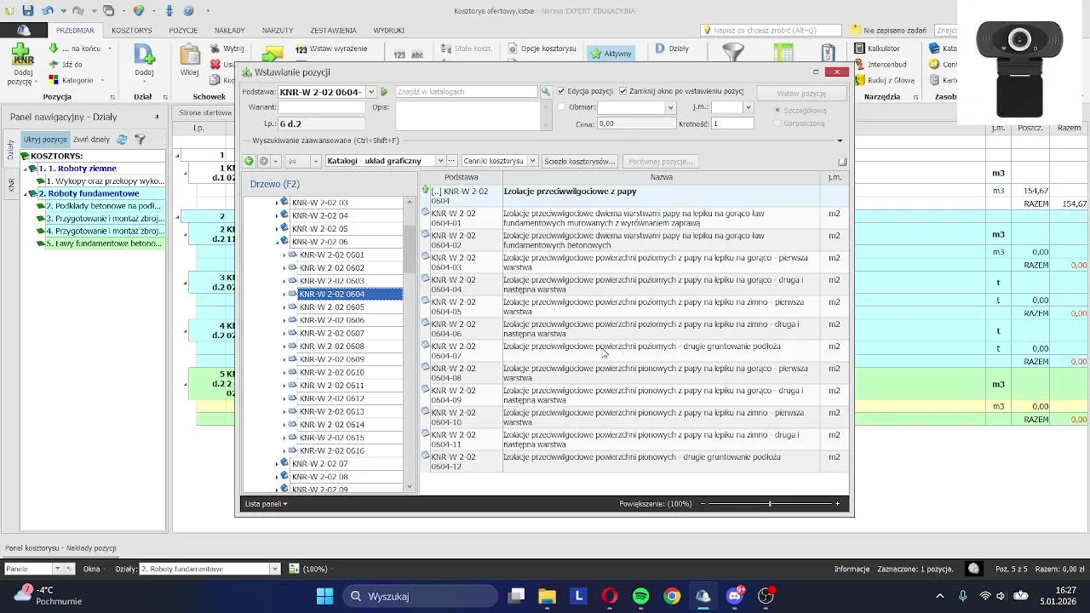Click the Save icon in quick access toolbar
Screen dimensions: 1090x613
(x=28, y=10)
